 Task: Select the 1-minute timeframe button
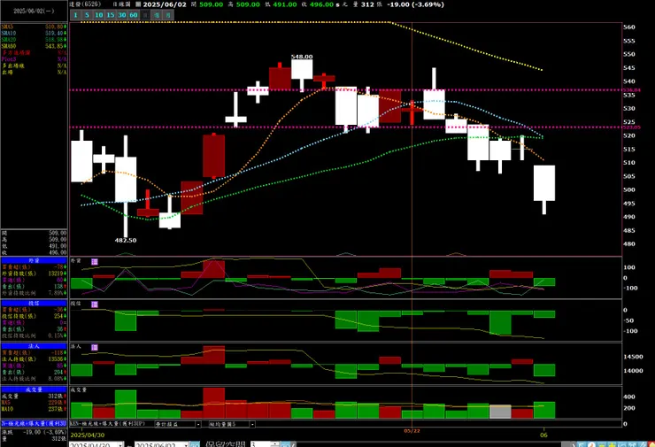[x=75, y=15]
